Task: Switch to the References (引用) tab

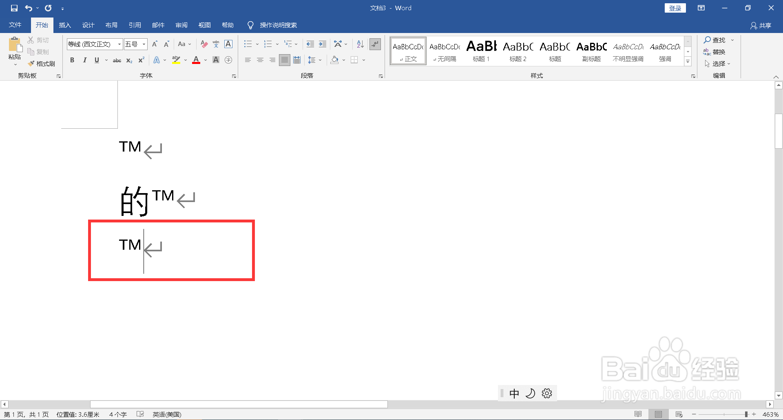Action: click(135, 25)
